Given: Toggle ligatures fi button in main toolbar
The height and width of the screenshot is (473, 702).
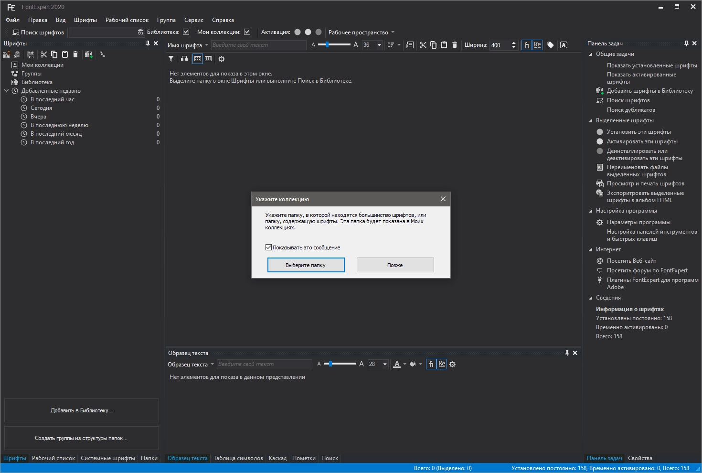Looking at the screenshot, I should [x=527, y=45].
